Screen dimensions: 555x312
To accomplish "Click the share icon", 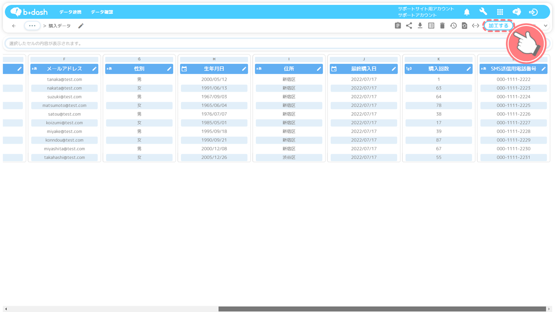I will (409, 26).
